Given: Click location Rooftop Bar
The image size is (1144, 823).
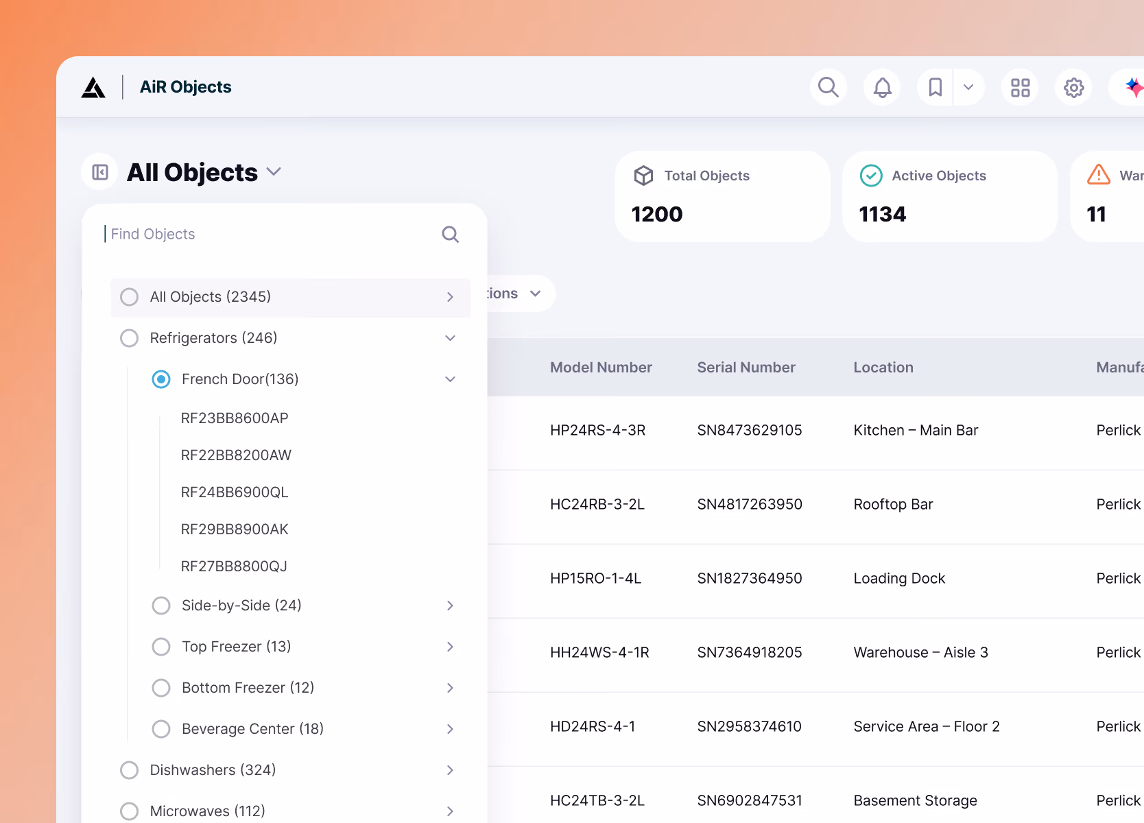Looking at the screenshot, I should click(x=893, y=505).
